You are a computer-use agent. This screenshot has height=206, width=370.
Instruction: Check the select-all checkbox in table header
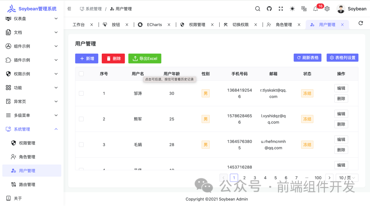click(81, 73)
